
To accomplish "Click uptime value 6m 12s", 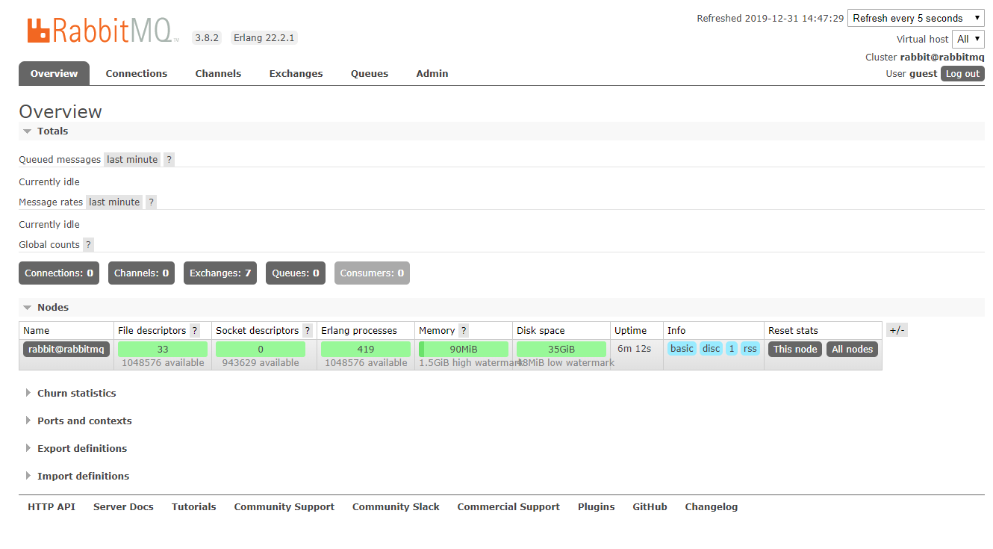I will click(635, 348).
